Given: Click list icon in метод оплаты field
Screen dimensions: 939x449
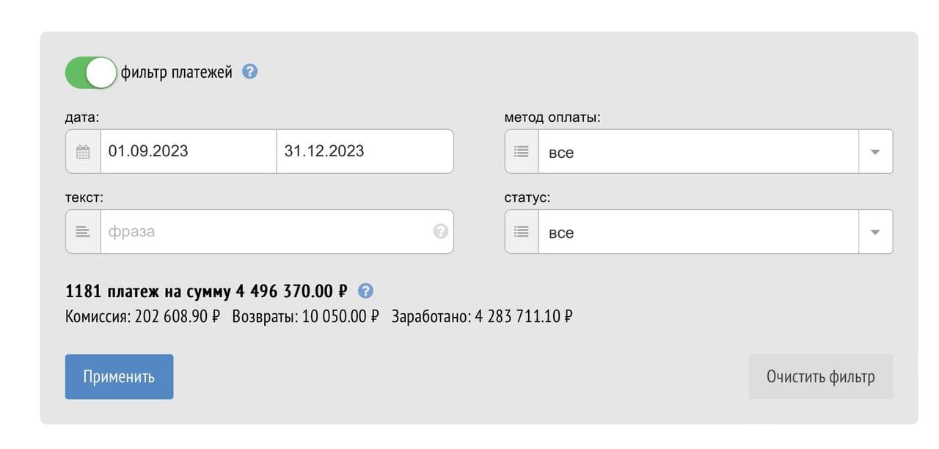Looking at the screenshot, I should tap(522, 152).
